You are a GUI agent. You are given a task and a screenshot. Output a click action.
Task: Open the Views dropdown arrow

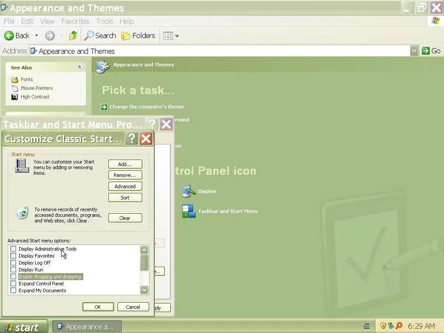[x=177, y=36]
